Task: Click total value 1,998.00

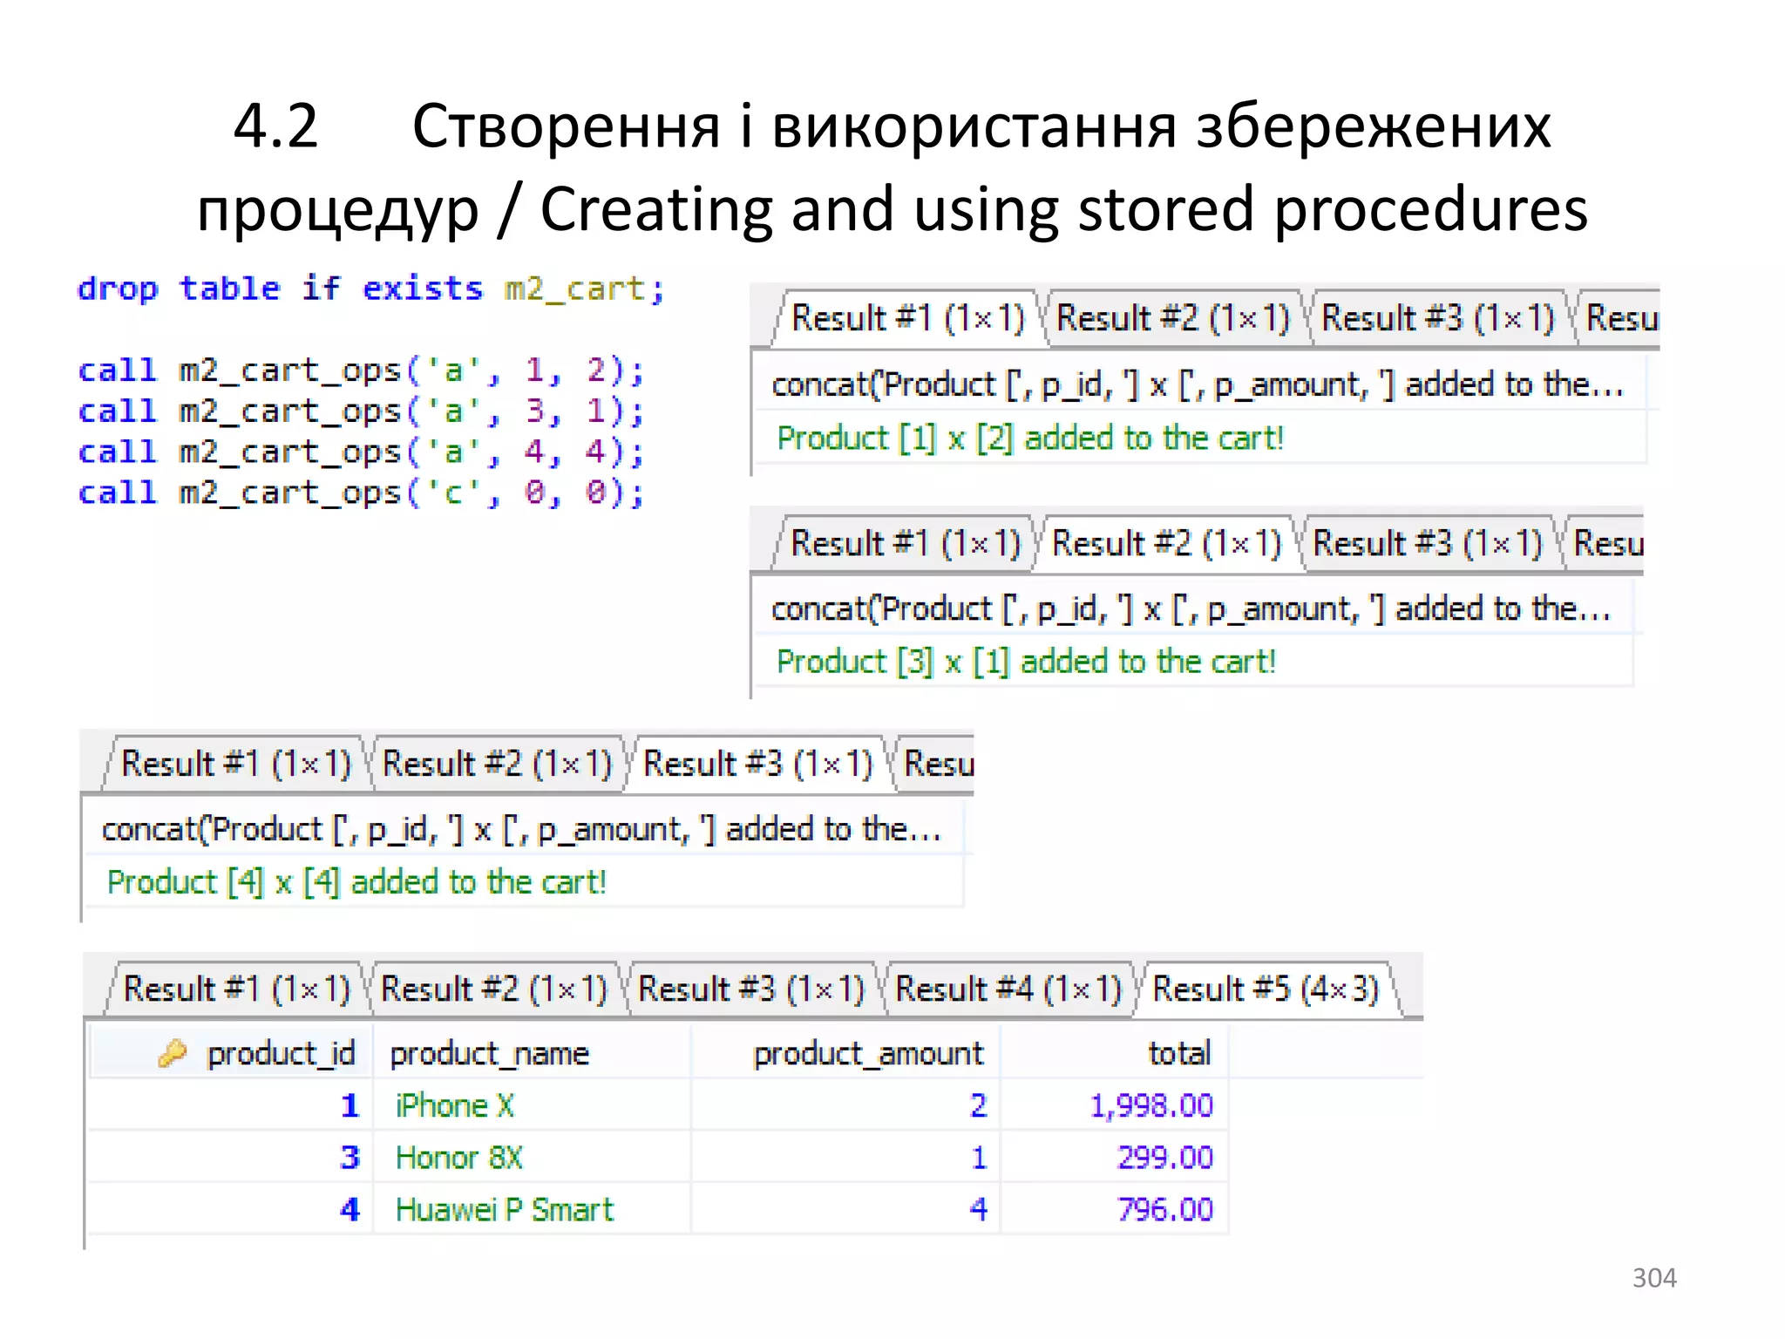Action: tap(1151, 1106)
